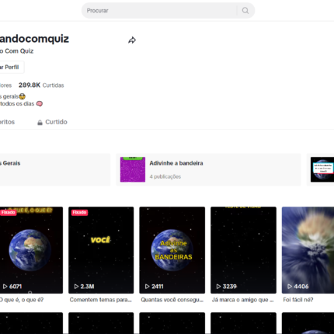Viewport: 334px width, 334px height.
Task: Click caption "Quantas você consegu..."
Action: click(172, 300)
